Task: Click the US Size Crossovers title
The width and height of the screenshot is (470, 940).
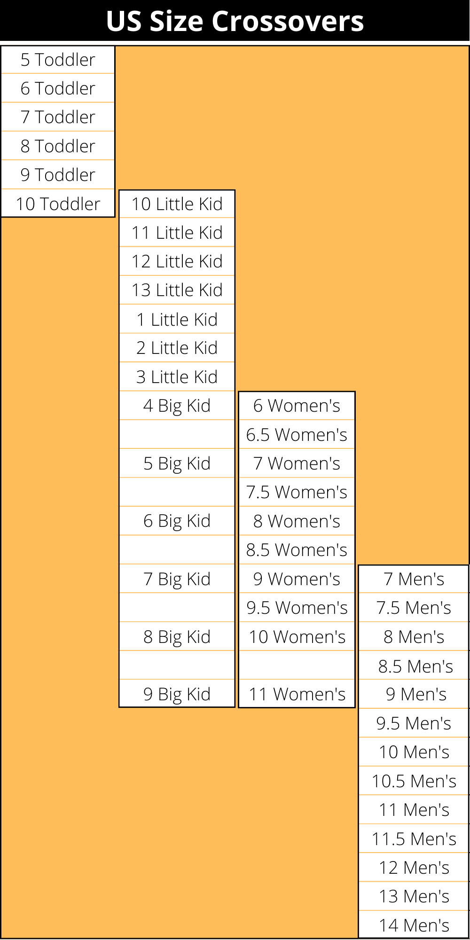Action: tap(235, 21)
